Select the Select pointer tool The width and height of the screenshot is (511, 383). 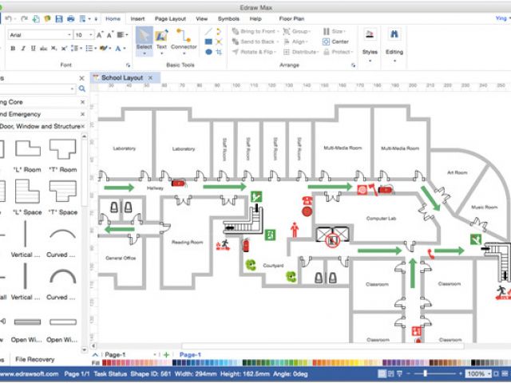[144, 40]
